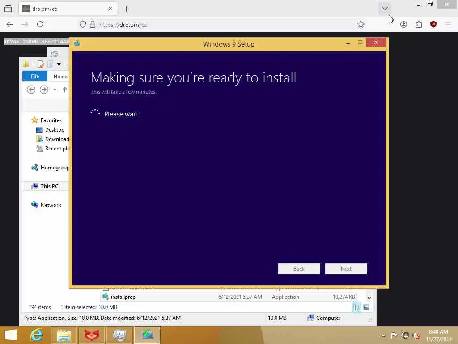Open the Firefox hamburger application menu
Screen dimensions: 458x344
(448, 24)
